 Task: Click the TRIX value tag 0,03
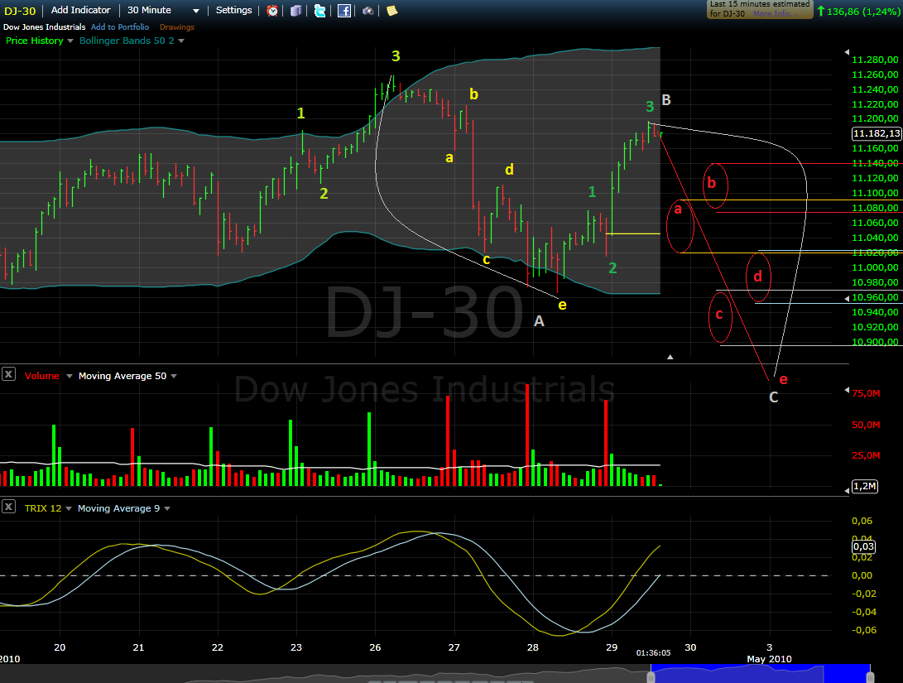[x=863, y=546]
